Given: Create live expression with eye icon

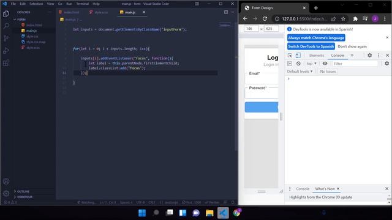Looking at the screenshot, I should pyautogui.click(x=325, y=64).
